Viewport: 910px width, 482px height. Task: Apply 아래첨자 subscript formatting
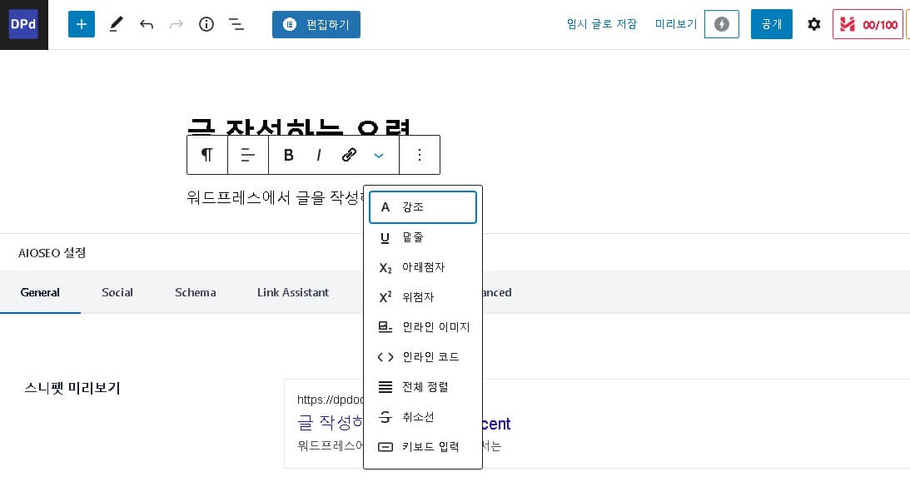(x=423, y=267)
